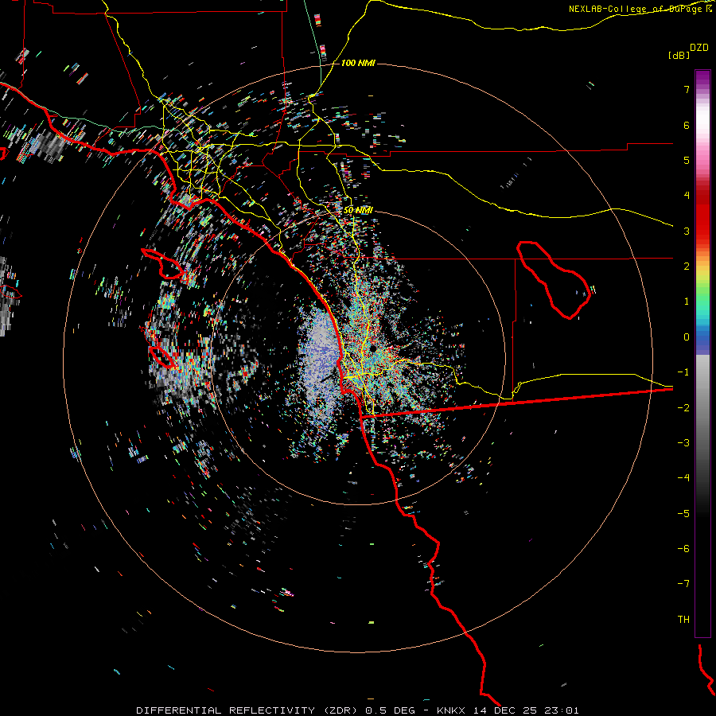This screenshot has height=716, width=716.
Task: Click the -7 value on the color scale
Action: click(683, 584)
